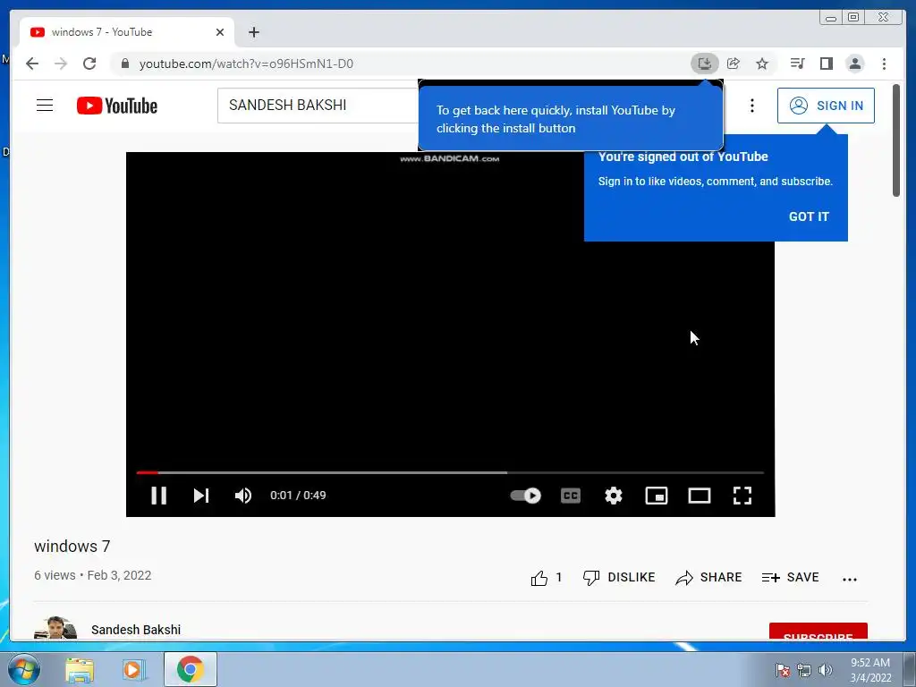Bookmark this tab with star icon

[x=762, y=64]
